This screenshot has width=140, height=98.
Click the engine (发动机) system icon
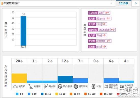point(15,86)
